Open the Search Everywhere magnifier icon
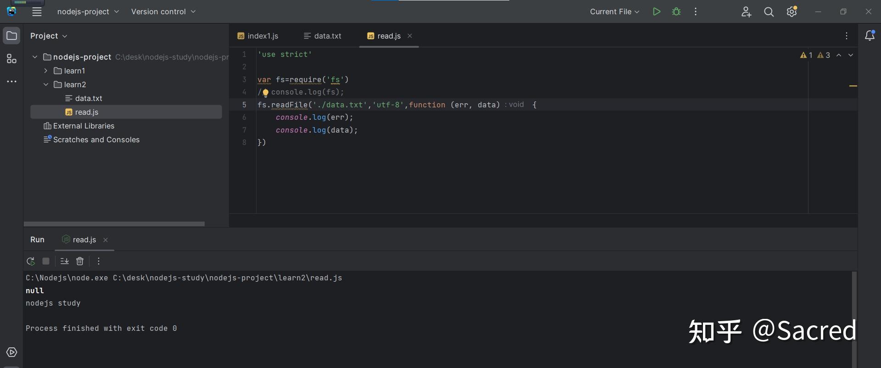The image size is (881, 368). 769,12
